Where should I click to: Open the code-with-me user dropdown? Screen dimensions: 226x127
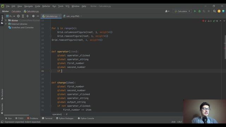click(167, 11)
